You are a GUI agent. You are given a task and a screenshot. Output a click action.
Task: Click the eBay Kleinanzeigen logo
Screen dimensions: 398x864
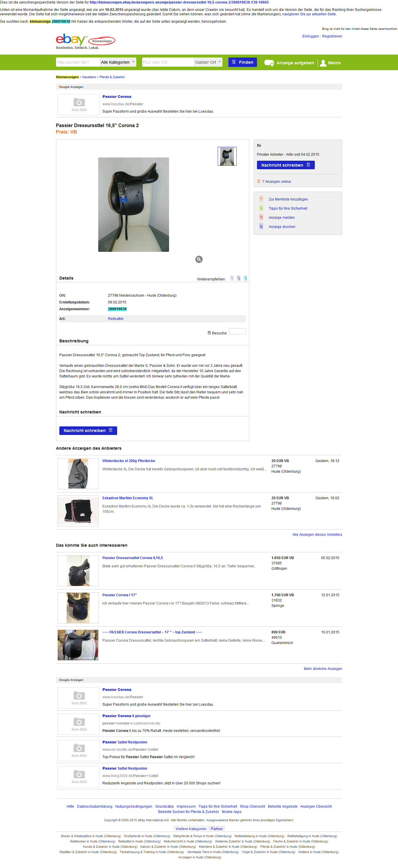[x=85, y=40]
